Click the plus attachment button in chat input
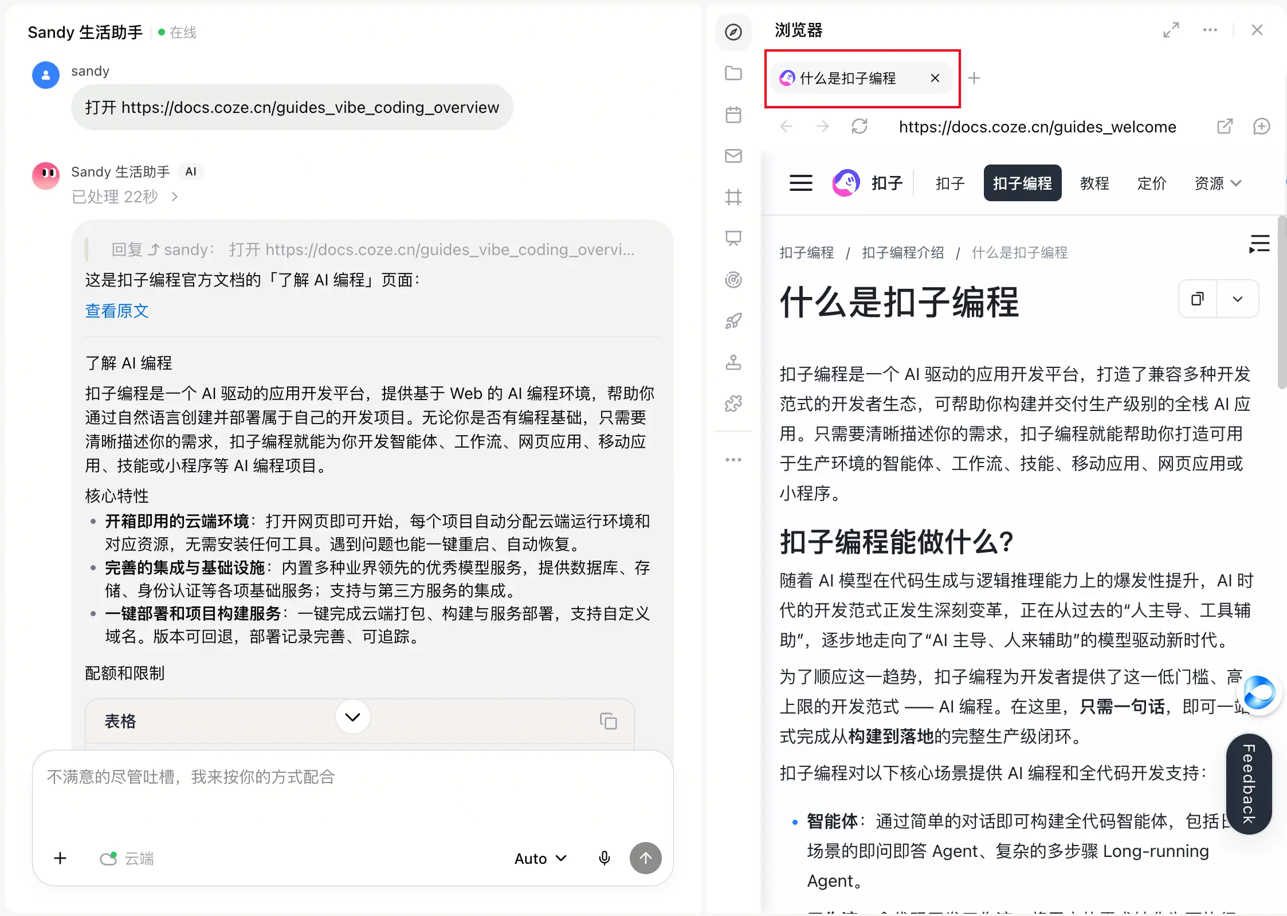This screenshot has height=916, width=1287. coord(60,858)
